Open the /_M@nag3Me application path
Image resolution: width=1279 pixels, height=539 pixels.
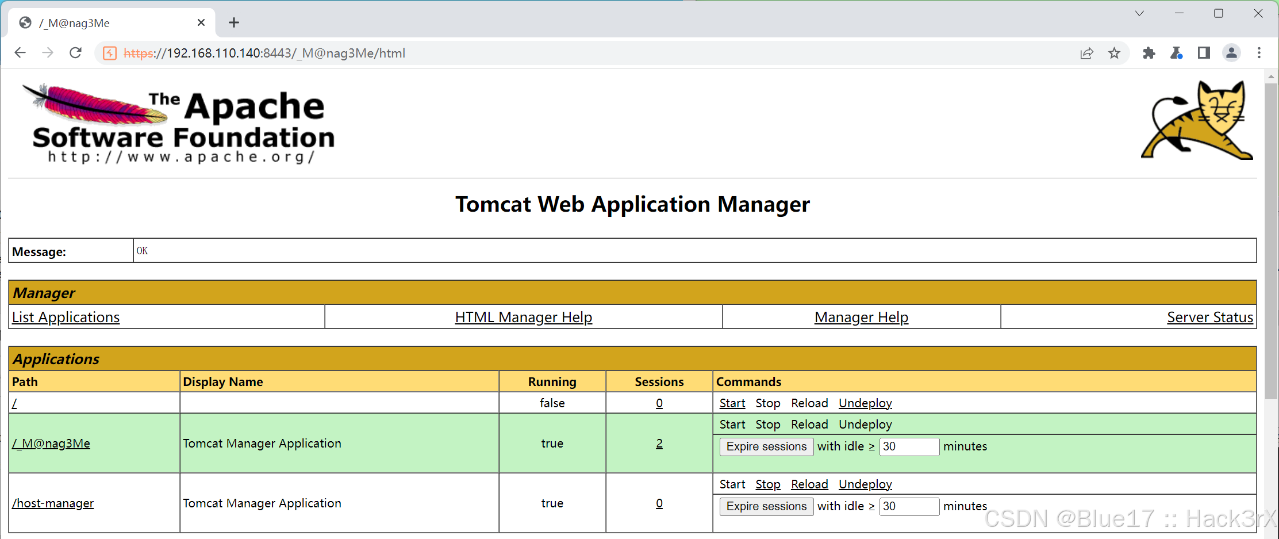click(x=51, y=444)
